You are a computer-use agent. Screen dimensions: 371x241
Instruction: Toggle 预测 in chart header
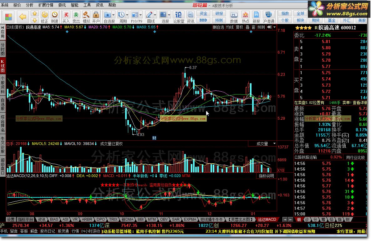(x=261, y=27)
